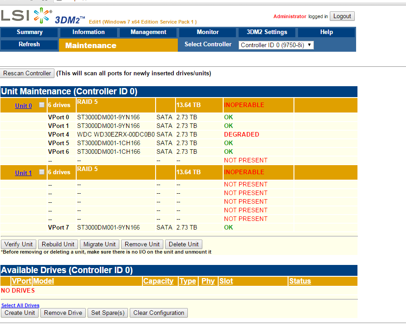Go to 3DM2 Settings

coord(267,32)
